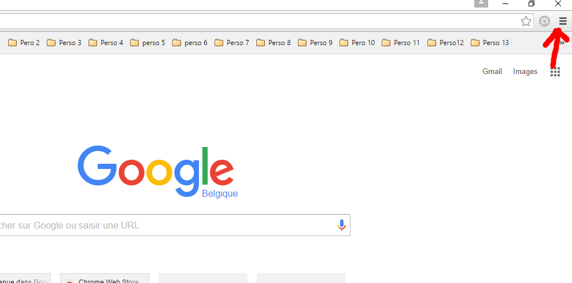Open the Chrome Web Store thumbnail
The height and width of the screenshot is (283, 572).
[x=105, y=278]
